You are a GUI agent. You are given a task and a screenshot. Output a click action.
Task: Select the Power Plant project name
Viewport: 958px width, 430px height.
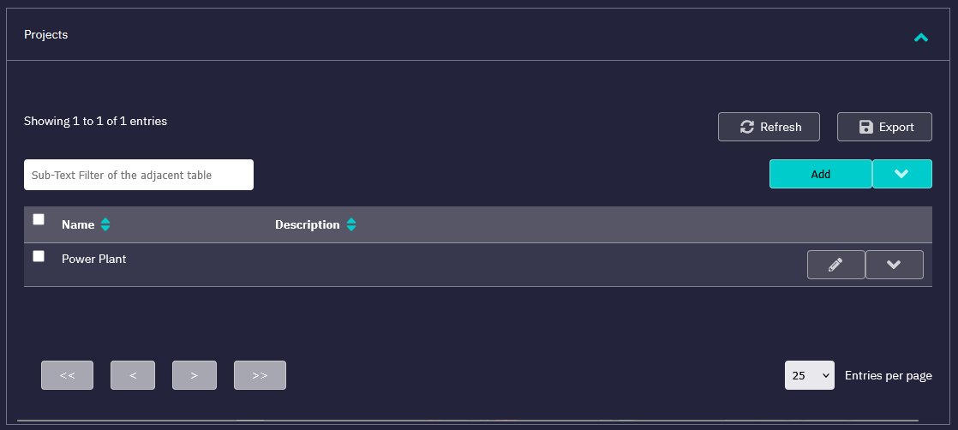[x=94, y=259]
